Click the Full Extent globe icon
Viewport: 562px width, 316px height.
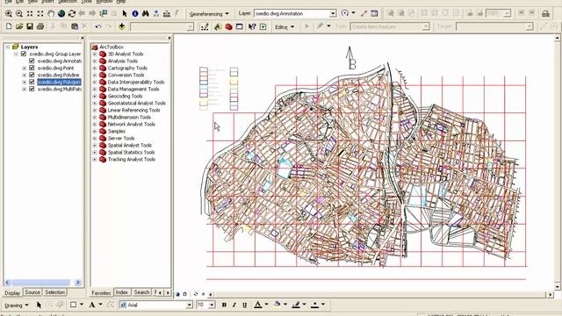tap(61, 14)
